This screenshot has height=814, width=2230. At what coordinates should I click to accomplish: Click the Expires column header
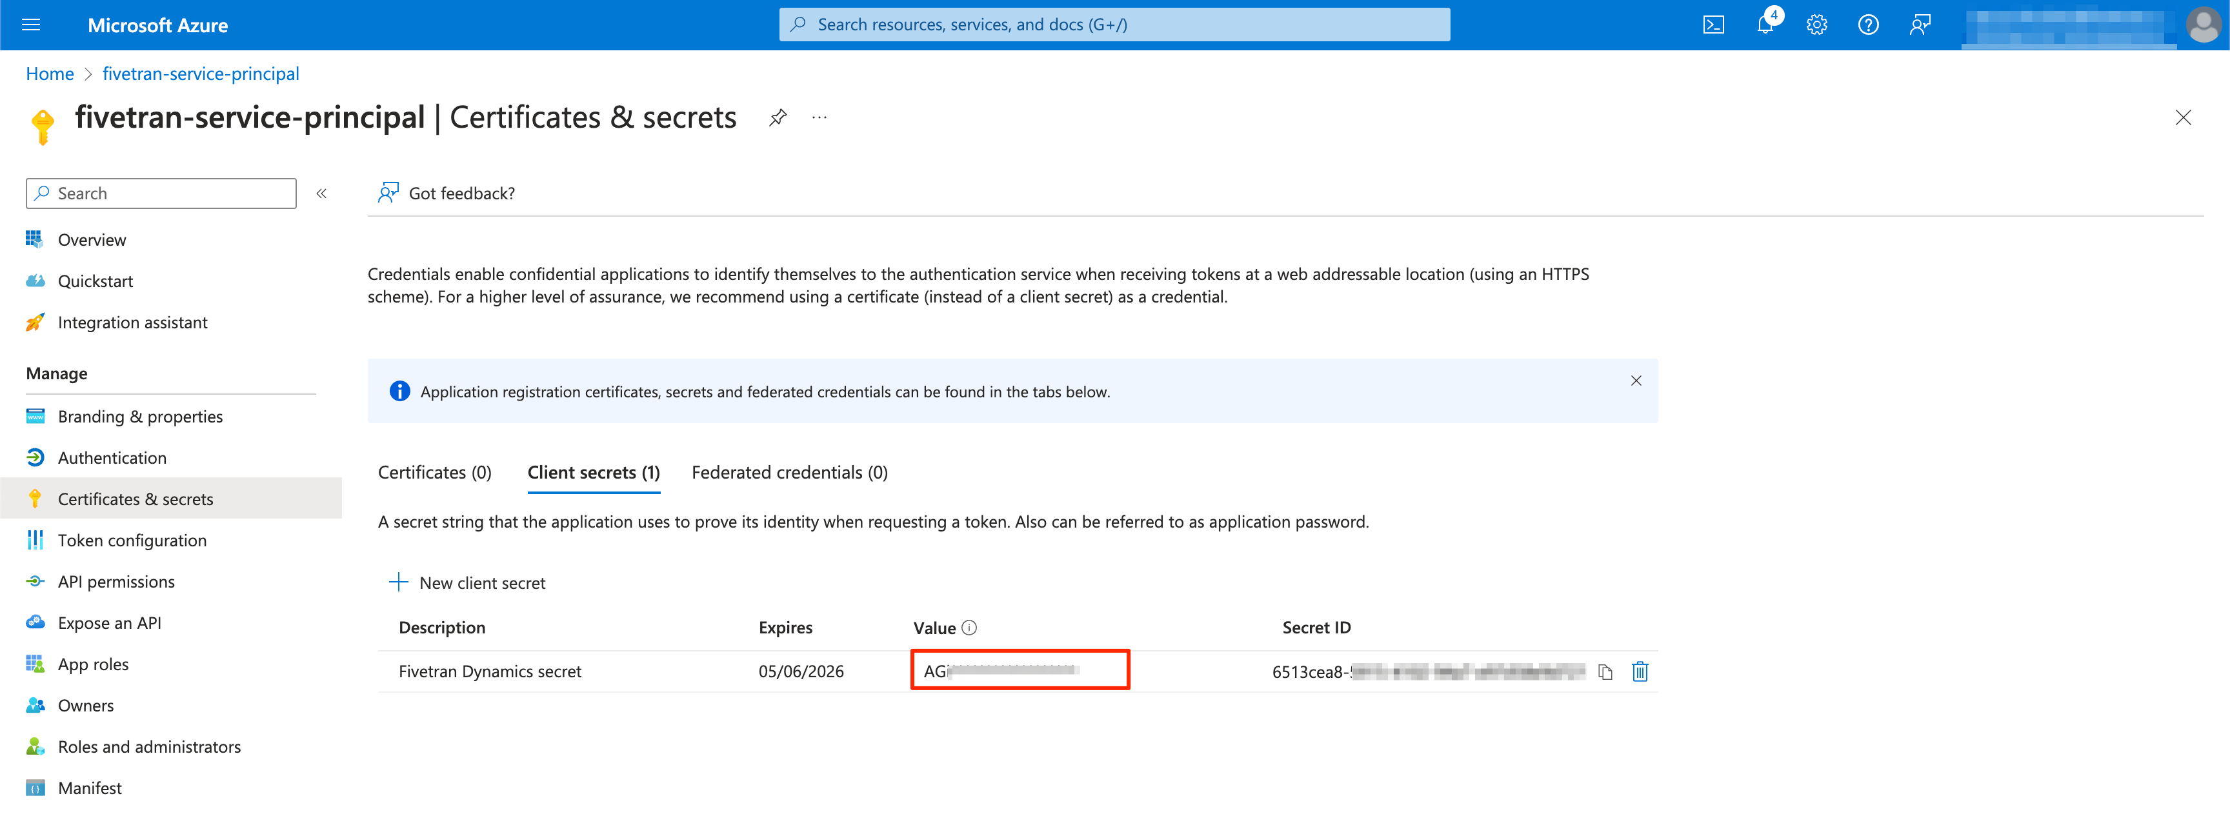coord(785,628)
